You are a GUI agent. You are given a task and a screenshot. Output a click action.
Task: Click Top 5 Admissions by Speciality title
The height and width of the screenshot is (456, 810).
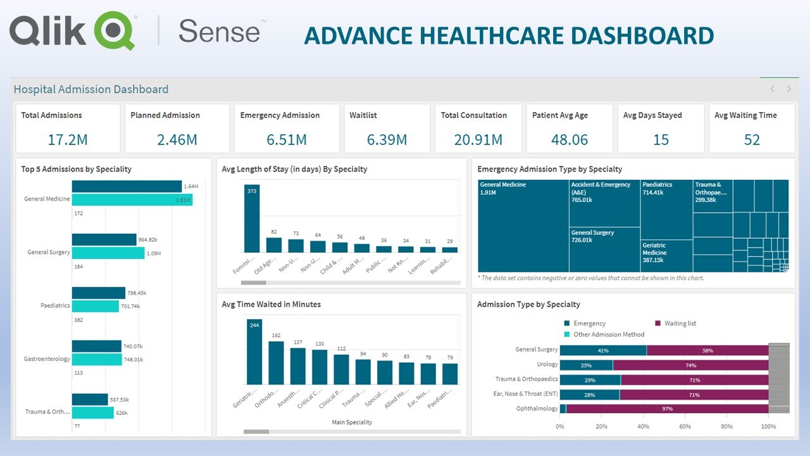click(77, 169)
